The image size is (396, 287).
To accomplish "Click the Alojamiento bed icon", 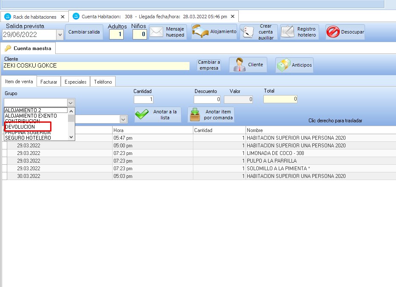I will [x=214, y=32].
